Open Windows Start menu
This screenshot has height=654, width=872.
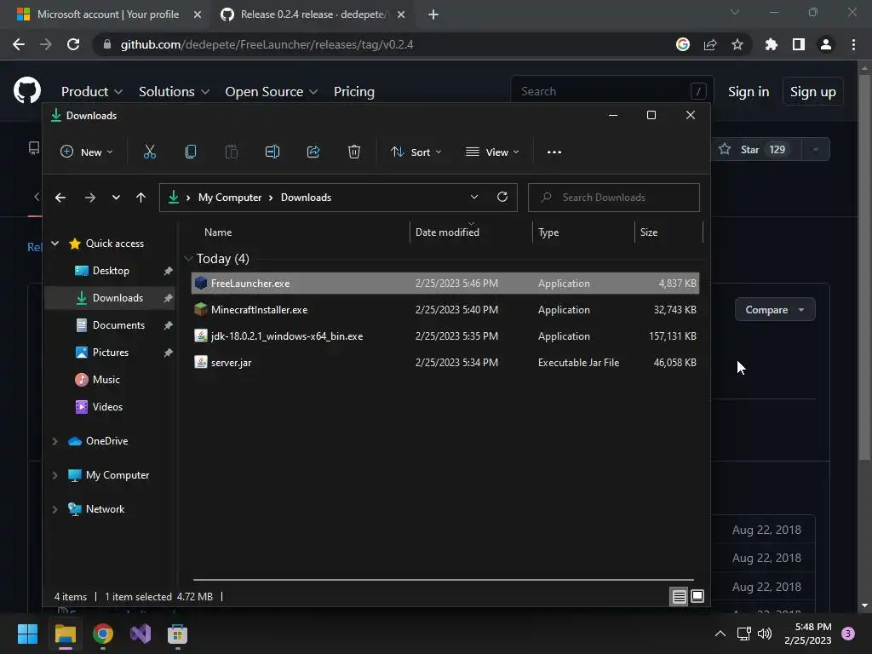27,634
